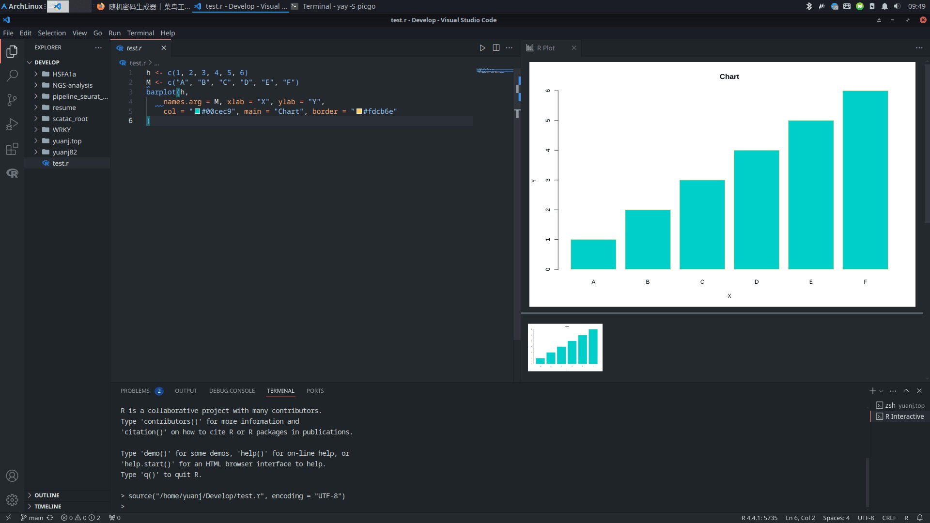Select the bar chart plot thumbnail

point(565,348)
